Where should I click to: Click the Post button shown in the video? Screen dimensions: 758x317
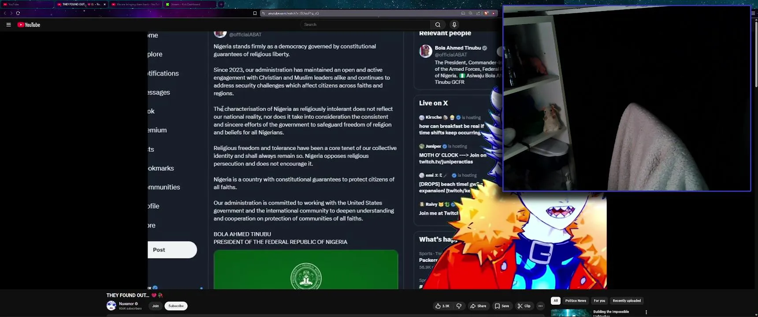coord(172,250)
